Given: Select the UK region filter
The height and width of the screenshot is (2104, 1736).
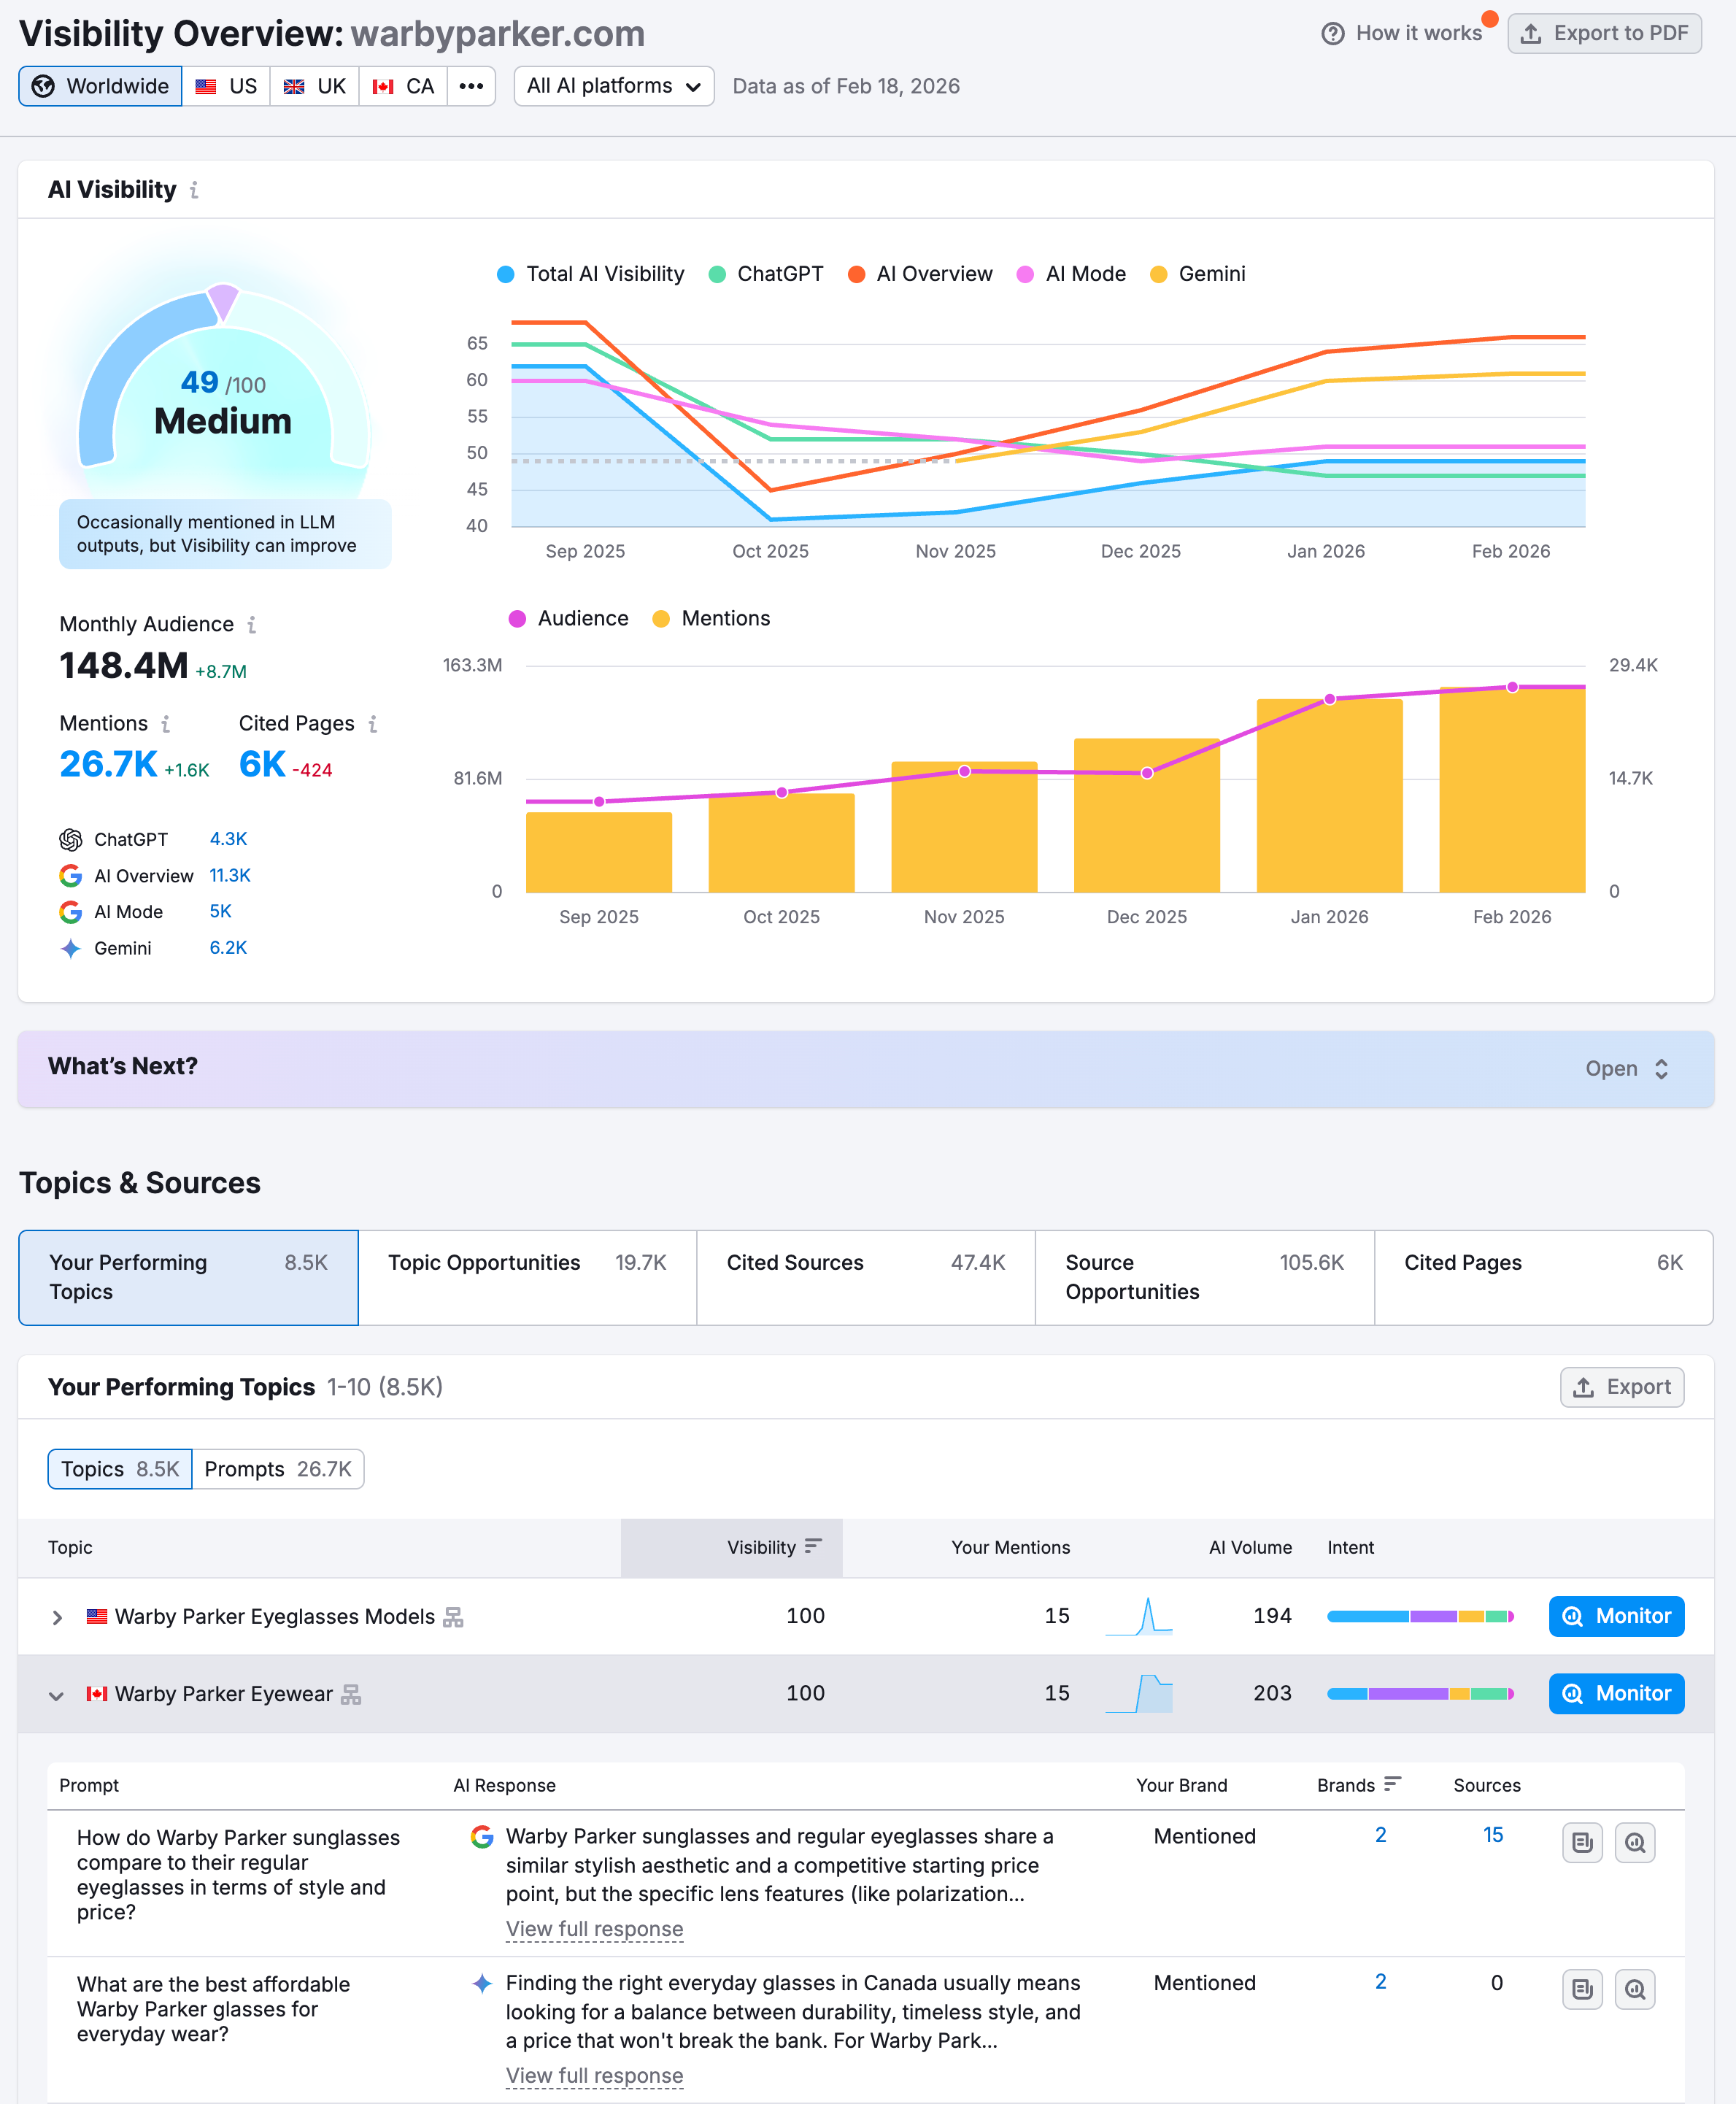Looking at the screenshot, I should coord(314,86).
